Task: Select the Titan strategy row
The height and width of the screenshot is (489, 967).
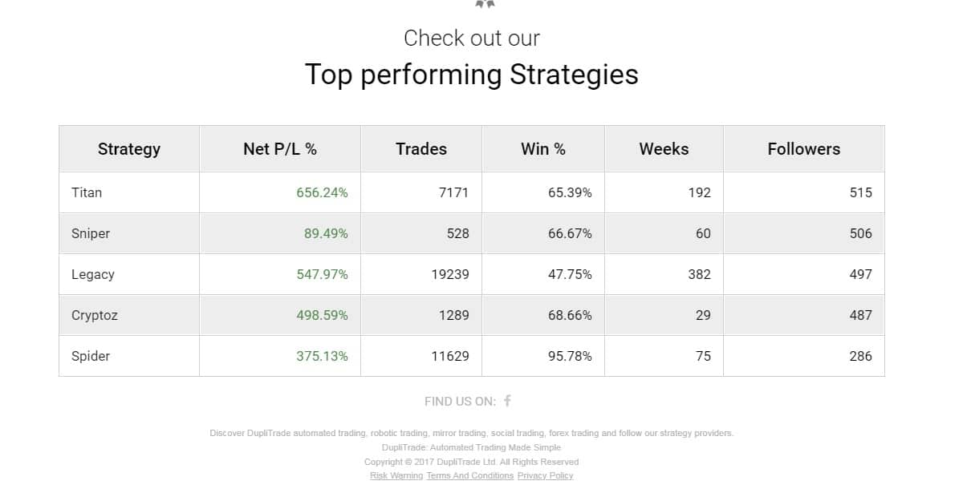Action: (87, 192)
